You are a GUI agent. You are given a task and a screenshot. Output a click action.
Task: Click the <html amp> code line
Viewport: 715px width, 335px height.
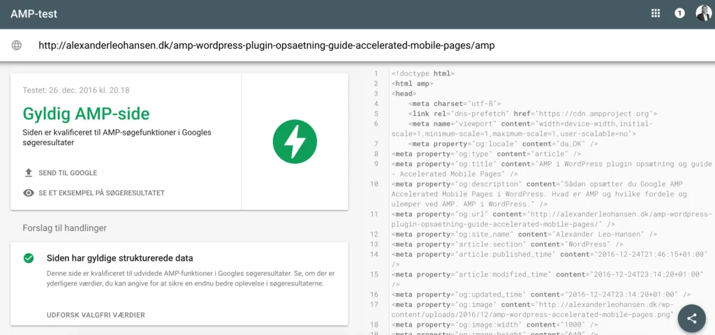point(412,84)
